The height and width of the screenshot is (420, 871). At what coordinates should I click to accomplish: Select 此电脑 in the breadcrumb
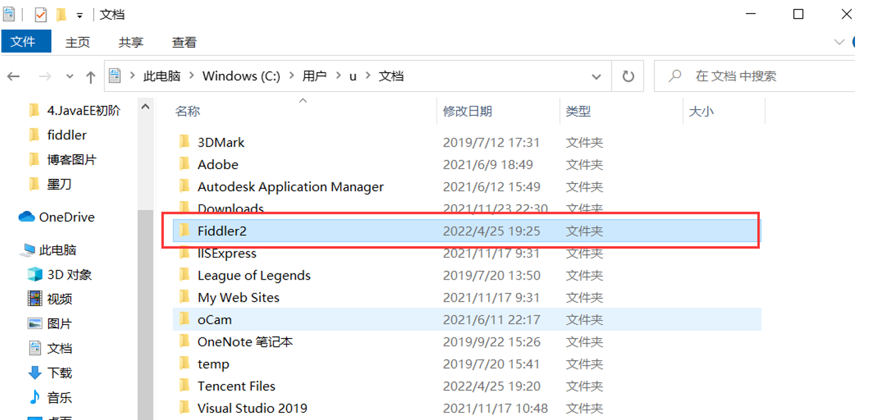click(x=164, y=75)
